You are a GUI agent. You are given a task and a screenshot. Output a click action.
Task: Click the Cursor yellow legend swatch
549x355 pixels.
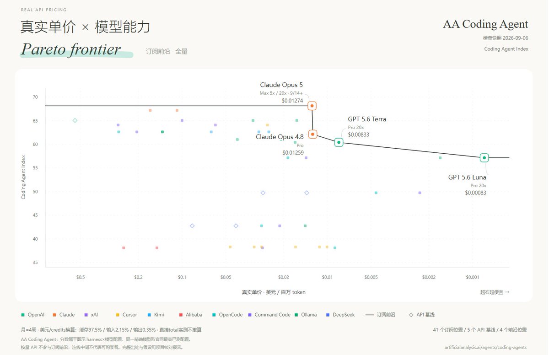(118, 315)
